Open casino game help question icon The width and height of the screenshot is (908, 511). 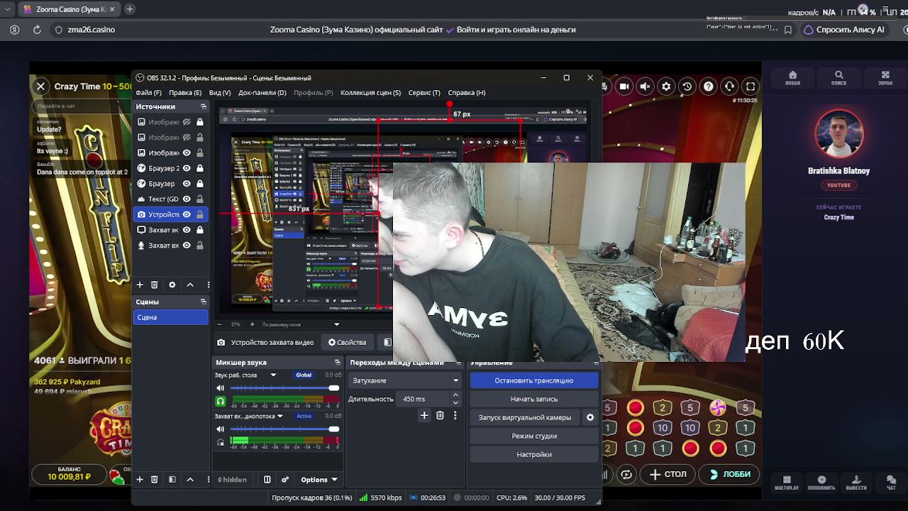[708, 87]
